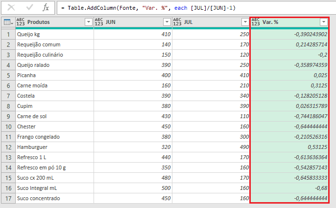
Task: Click JUN value 400 for Picanha
Action: 133,75
